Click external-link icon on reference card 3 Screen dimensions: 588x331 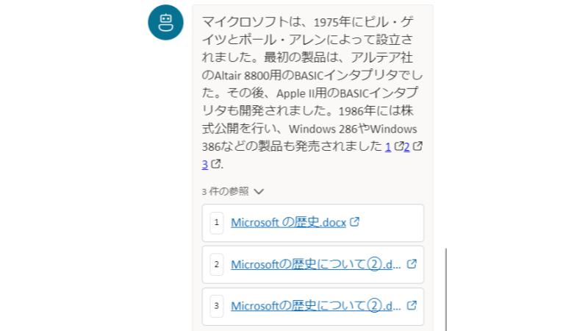412,305
